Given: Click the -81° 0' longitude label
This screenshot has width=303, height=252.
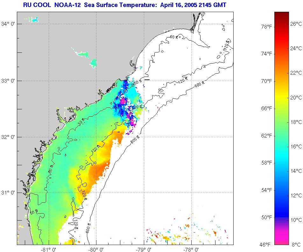Looking at the screenshot, I should (x=50, y=249).
